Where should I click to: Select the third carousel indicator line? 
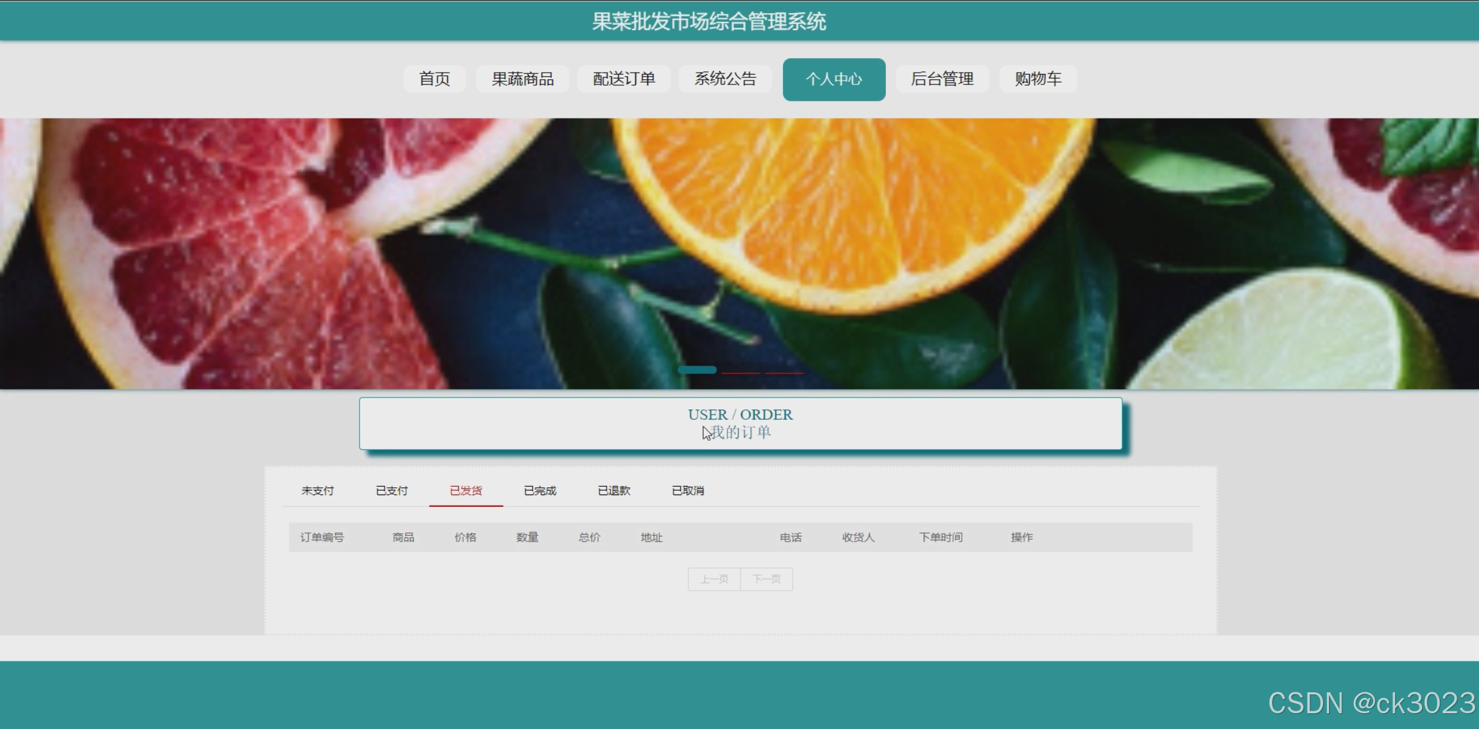784,372
